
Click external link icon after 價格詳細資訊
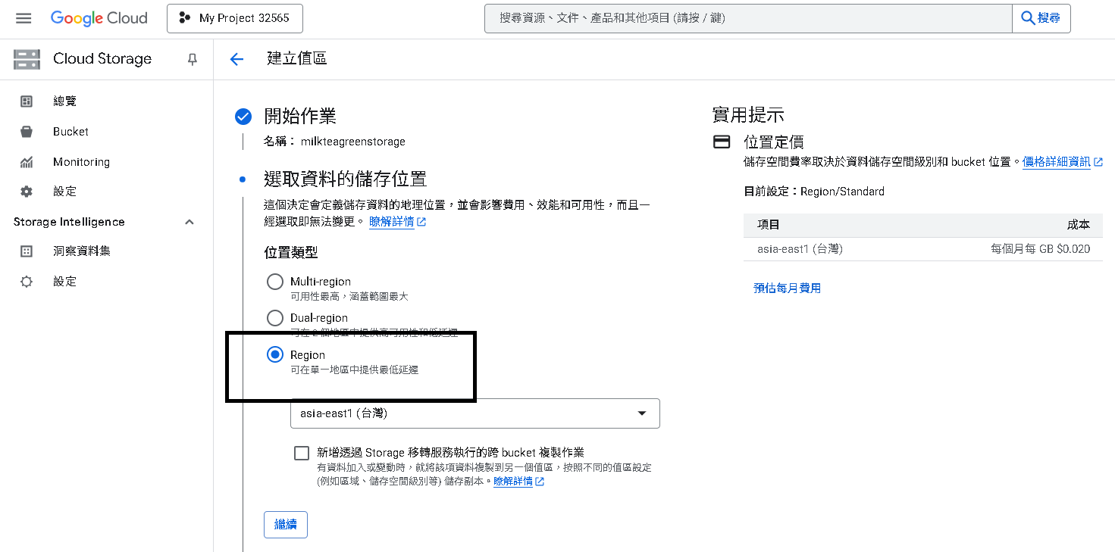pyautogui.click(x=1098, y=162)
